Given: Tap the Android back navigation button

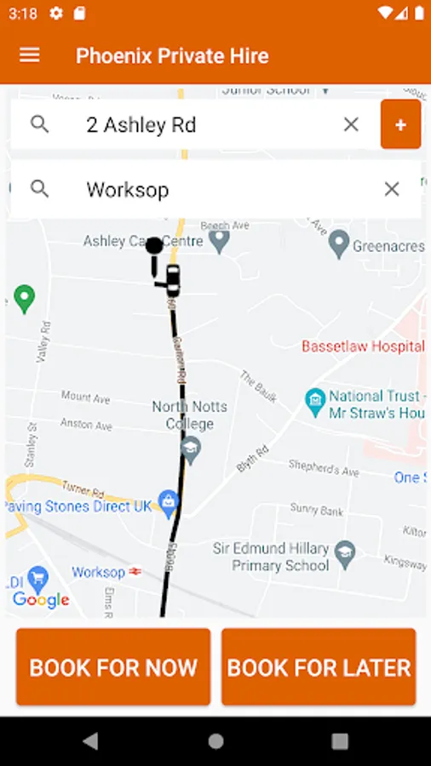Looking at the screenshot, I should [x=91, y=741].
